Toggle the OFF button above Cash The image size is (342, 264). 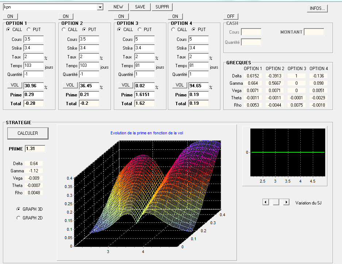click(231, 16)
